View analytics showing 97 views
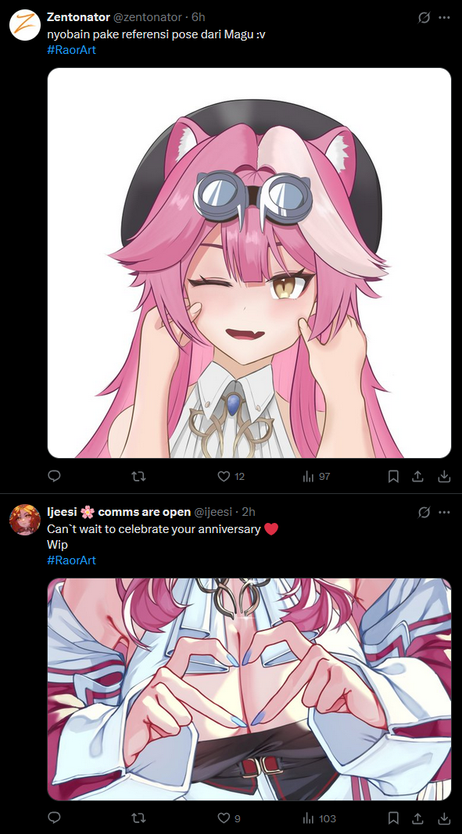 pos(316,476)
